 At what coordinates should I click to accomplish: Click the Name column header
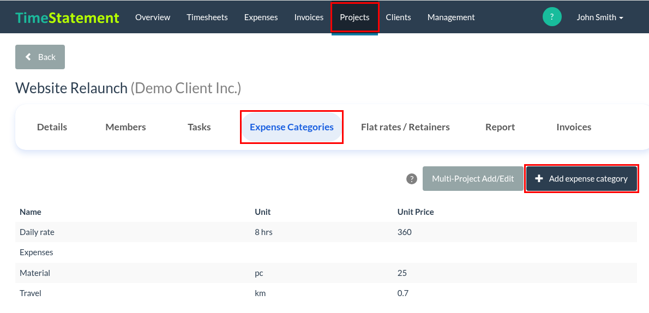click(x=31, y=212)
